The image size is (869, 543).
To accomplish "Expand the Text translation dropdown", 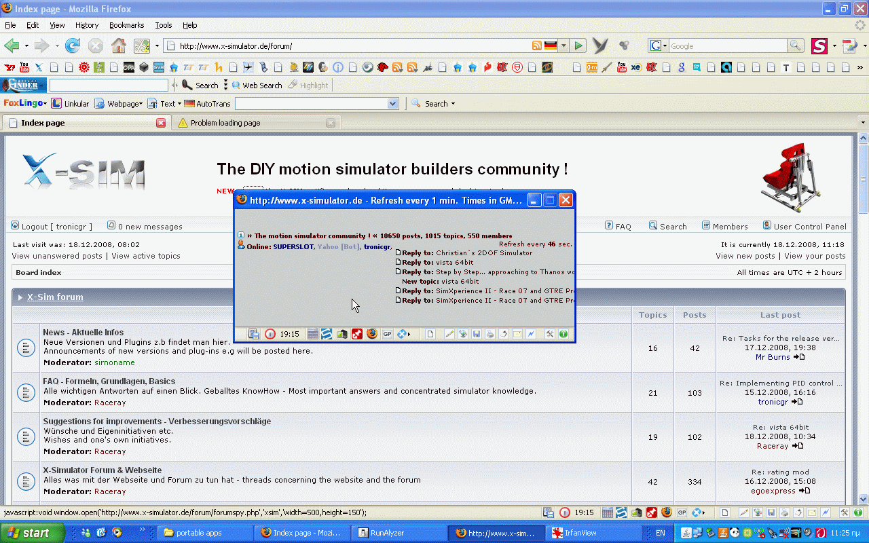I will point(165,104).
